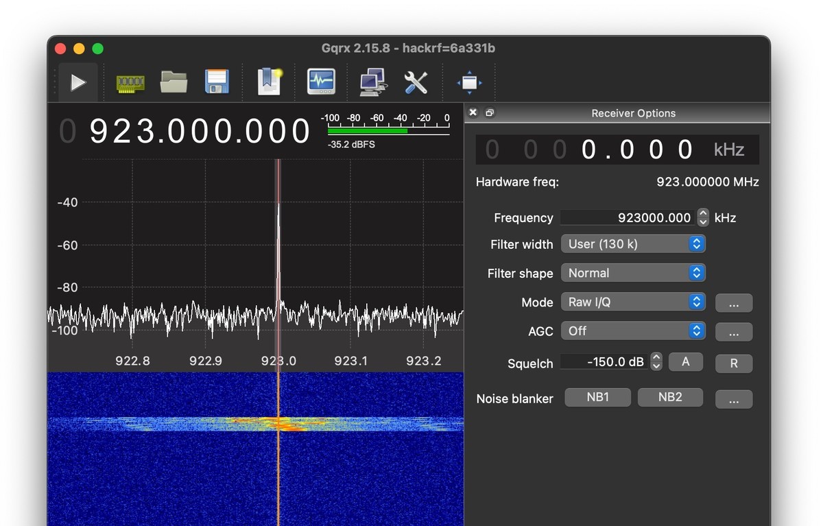Screen dimensions: 823x526
Task: Open the Mode dropdown showing Raw I/Q
Action: pos(633,302)
